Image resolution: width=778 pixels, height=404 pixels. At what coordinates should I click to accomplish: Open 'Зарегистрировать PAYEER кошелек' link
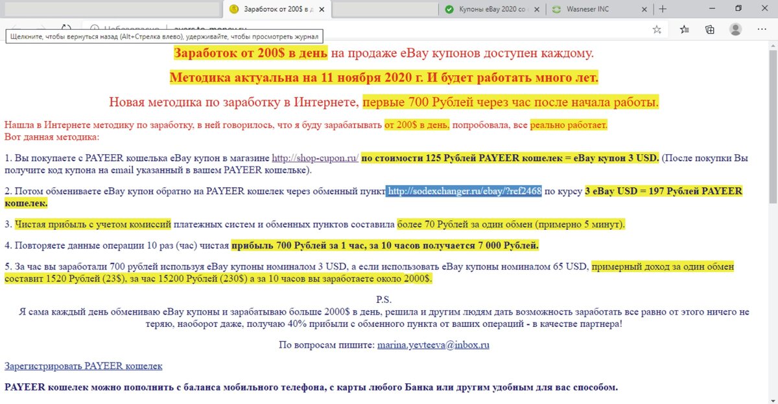tap(84, 366)
